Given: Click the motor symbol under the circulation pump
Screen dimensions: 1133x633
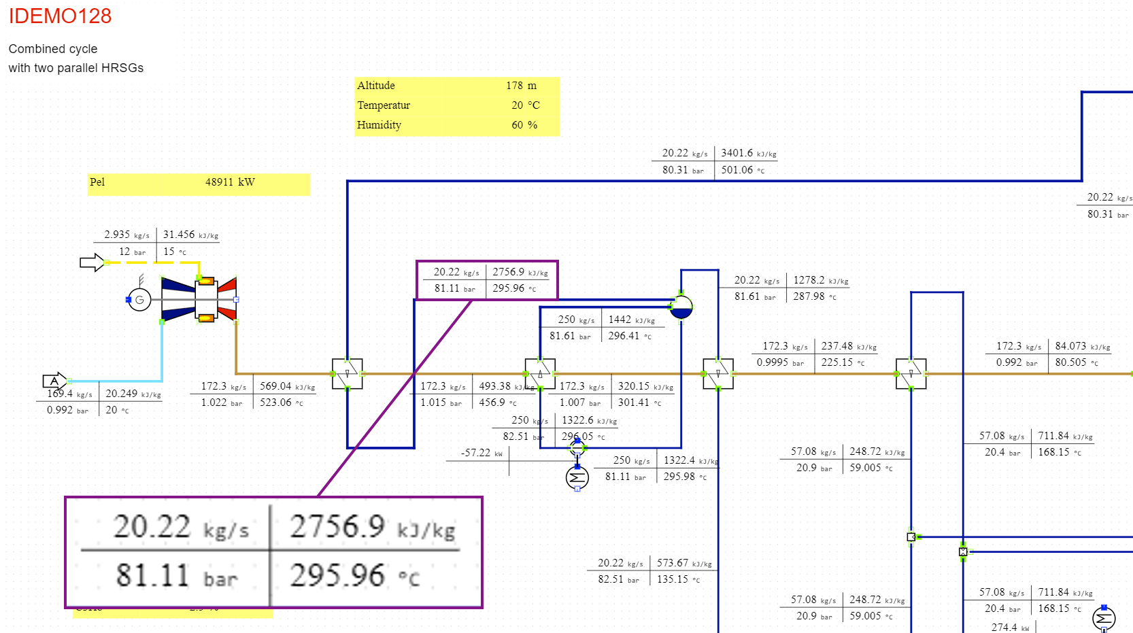Looking at the screenshot, I should pyautogui.click(x=577, y=478).
